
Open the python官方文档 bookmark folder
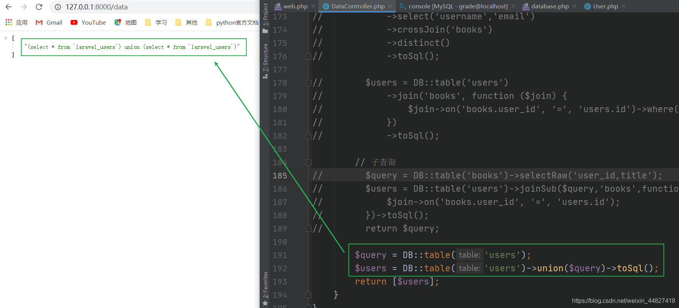click(232, 22)
